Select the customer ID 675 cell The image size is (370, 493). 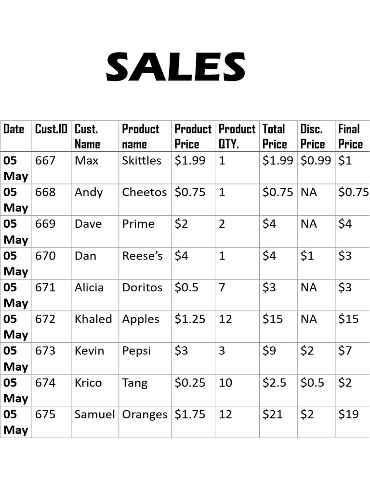[x=45, y=415]
